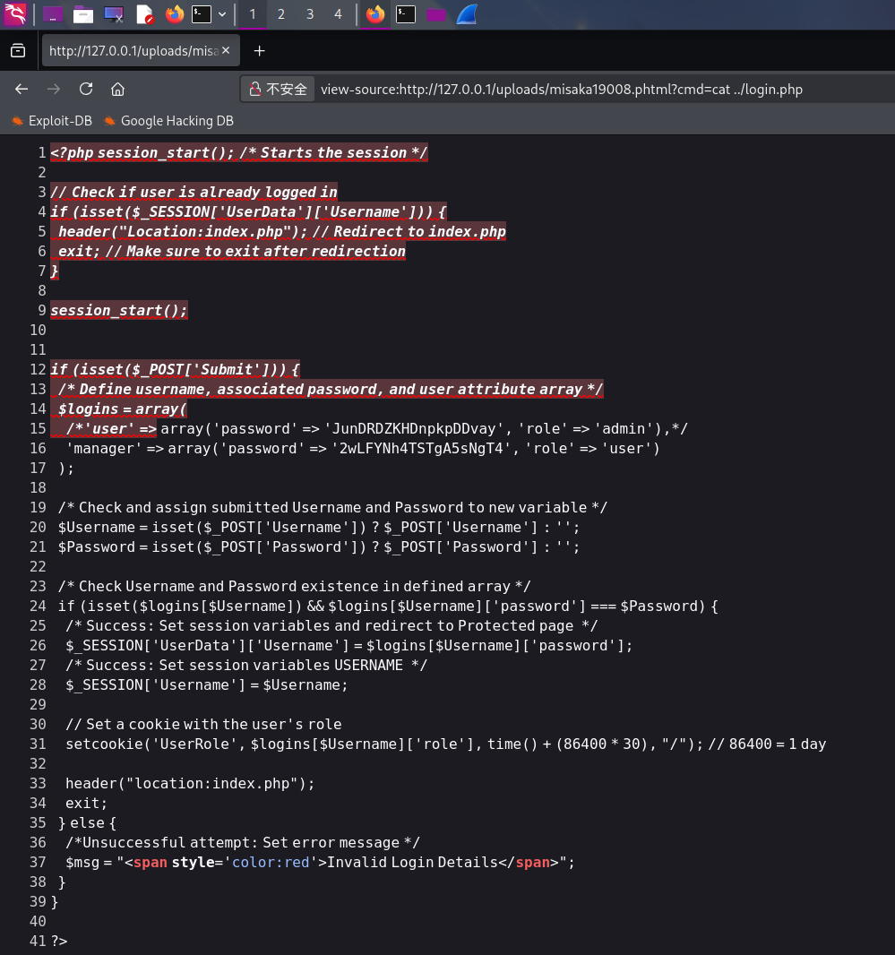Click '/*Unsuccessful attempt: Set error message */' comment
The image size is (895, 955).
pos(243,842)
